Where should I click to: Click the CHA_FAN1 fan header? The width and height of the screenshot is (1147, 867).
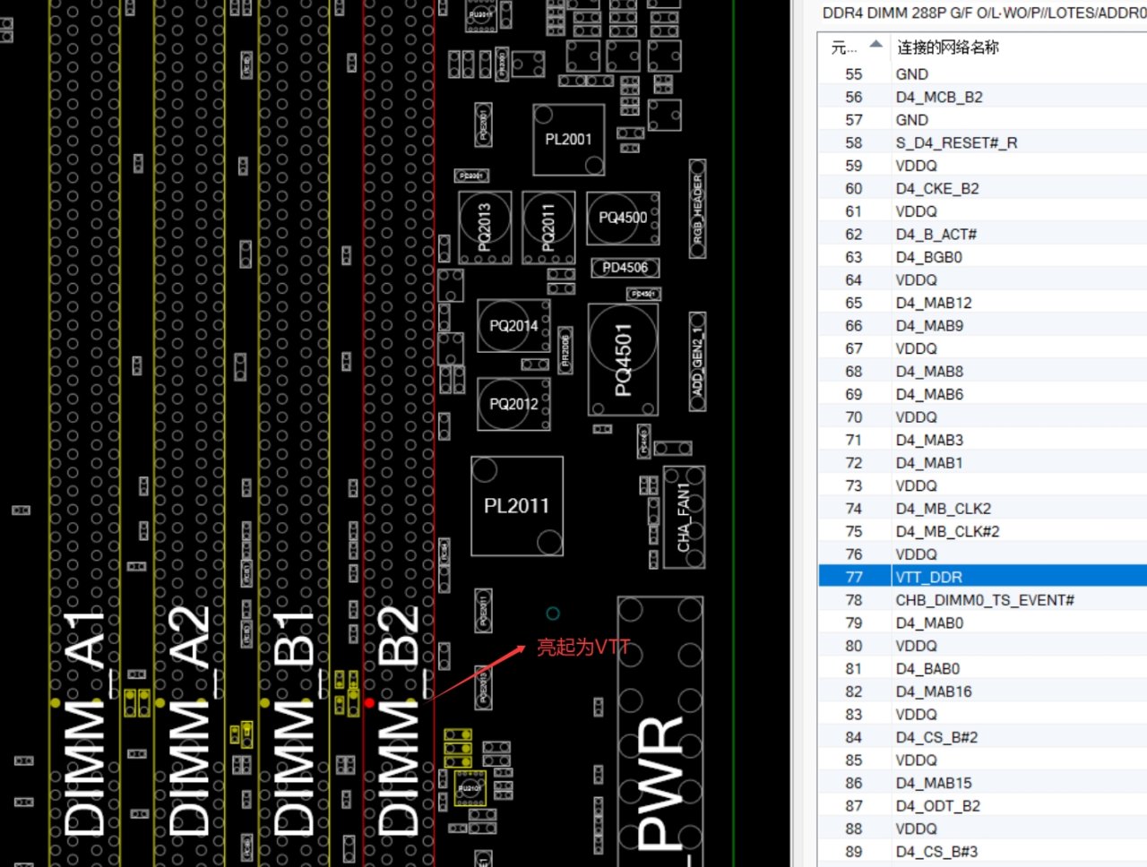click(684, 517)
